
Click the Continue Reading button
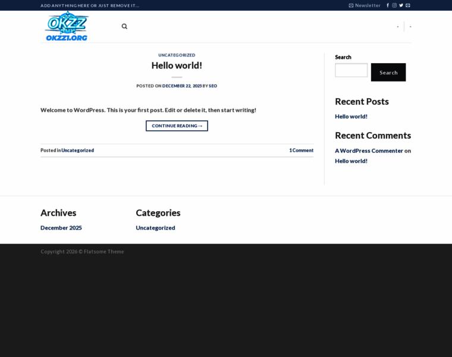tap(177, 126)
